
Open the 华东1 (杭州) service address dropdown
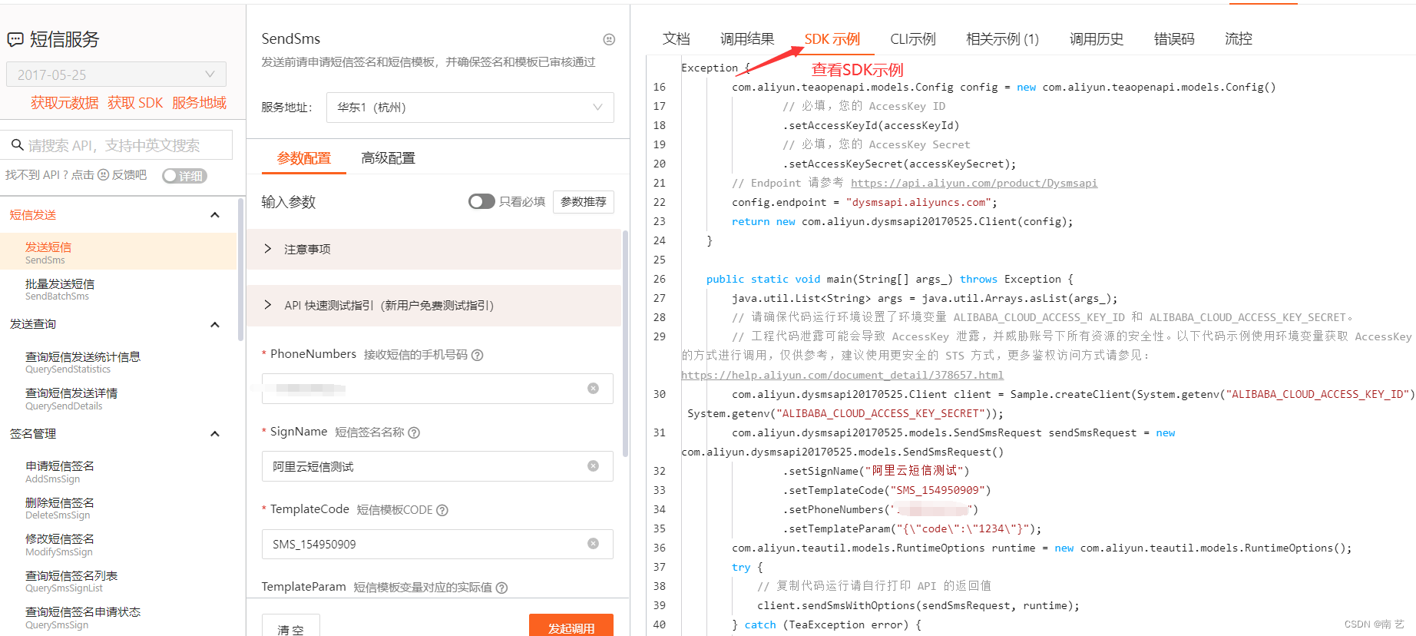coord(470,108)
